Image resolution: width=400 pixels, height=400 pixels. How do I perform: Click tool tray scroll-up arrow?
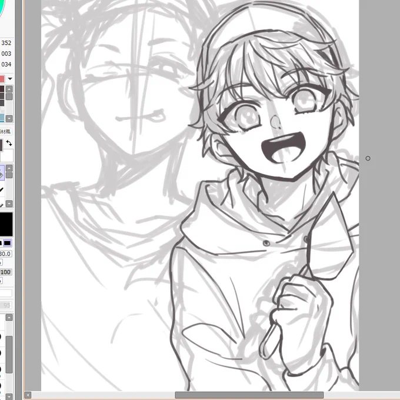(x=9, y=168)
